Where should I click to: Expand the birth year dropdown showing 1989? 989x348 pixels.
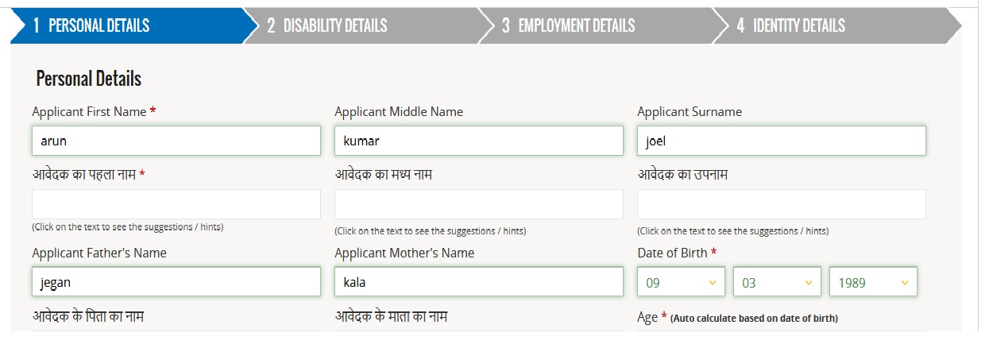click(x=873, y=282)
